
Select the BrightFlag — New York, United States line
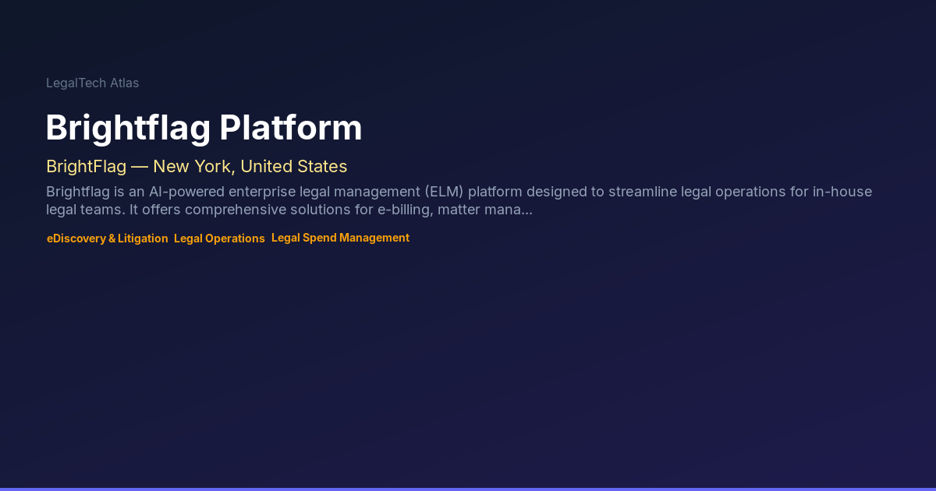click(197, 166)
